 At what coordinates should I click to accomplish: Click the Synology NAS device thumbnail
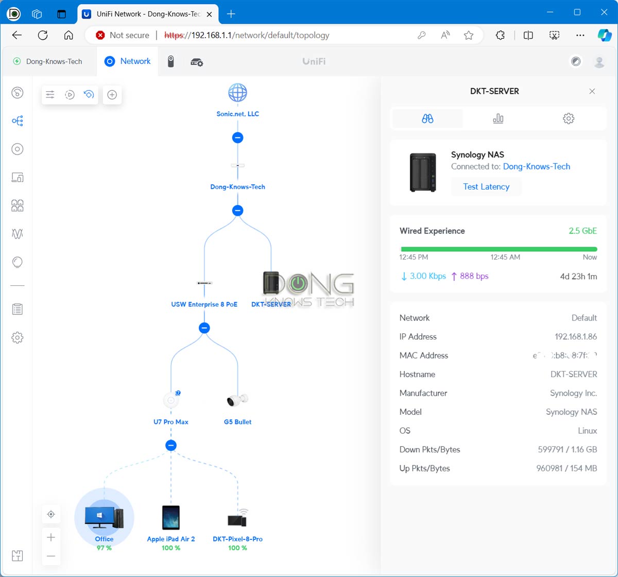coord(423,172)
